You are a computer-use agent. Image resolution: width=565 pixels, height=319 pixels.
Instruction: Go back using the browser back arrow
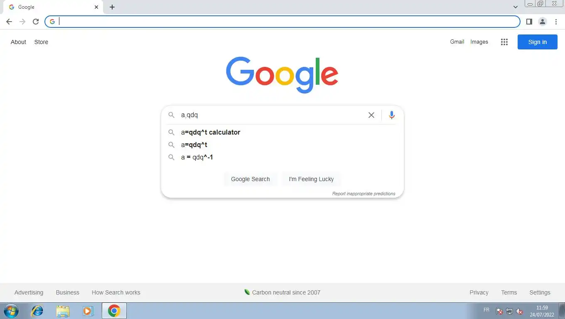coord(9,22)
